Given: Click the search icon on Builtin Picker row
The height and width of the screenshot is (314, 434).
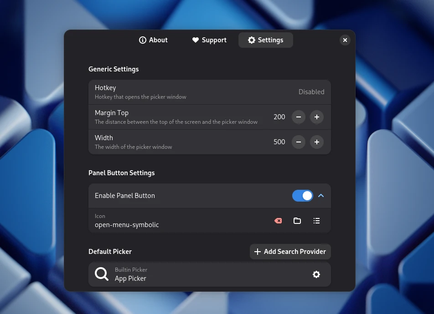Looking at the screenshot, I should [102, 274].
